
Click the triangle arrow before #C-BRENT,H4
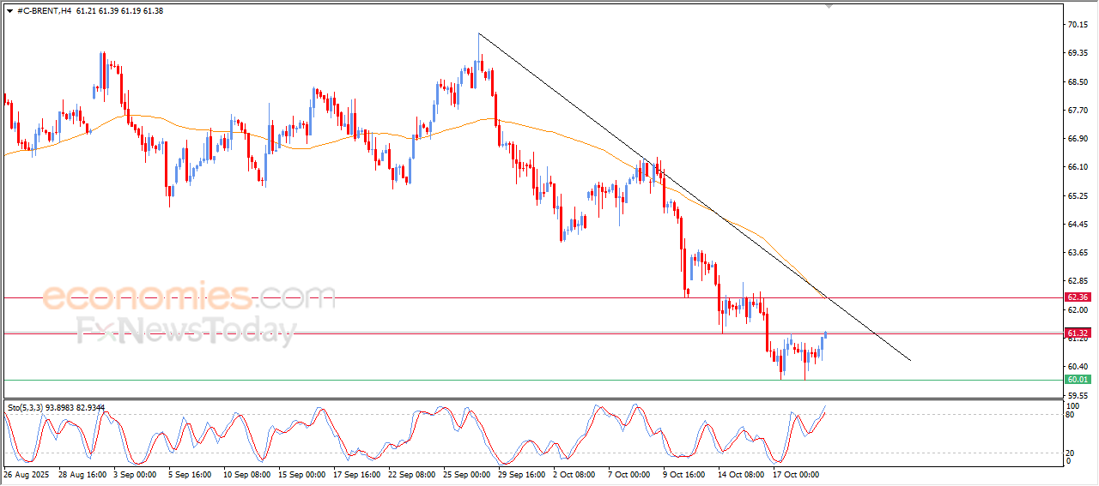click(x=9, y=10)
